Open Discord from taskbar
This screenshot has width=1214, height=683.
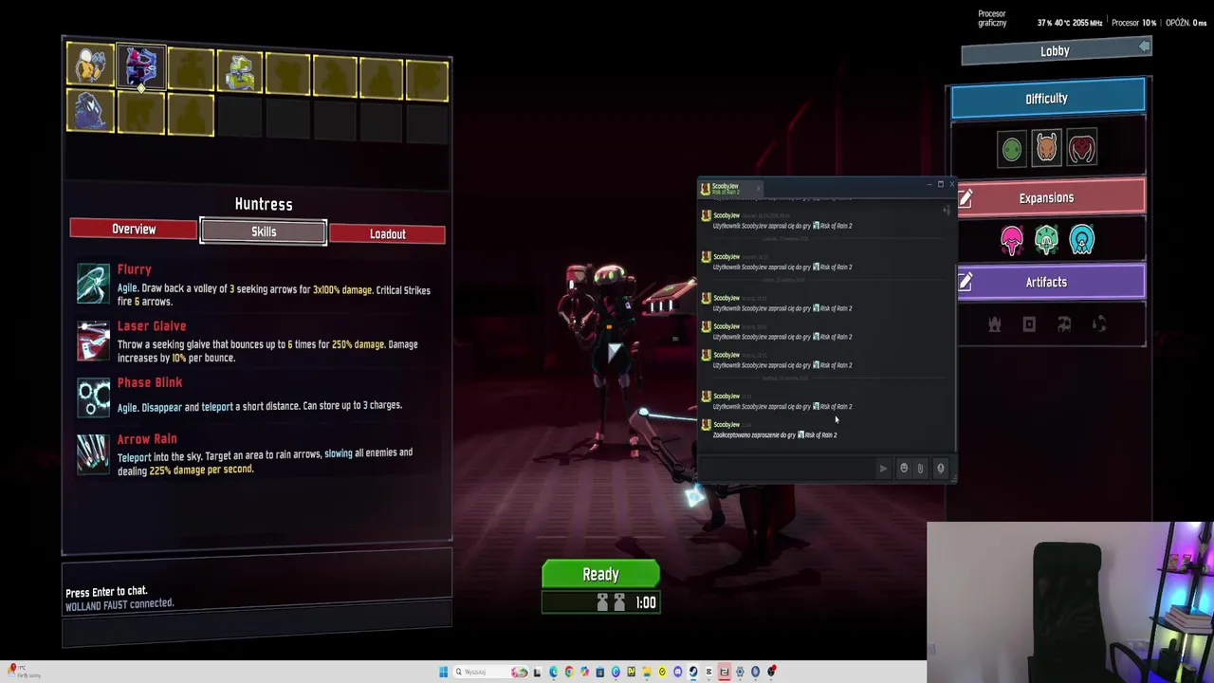click(x=678, y=673)
